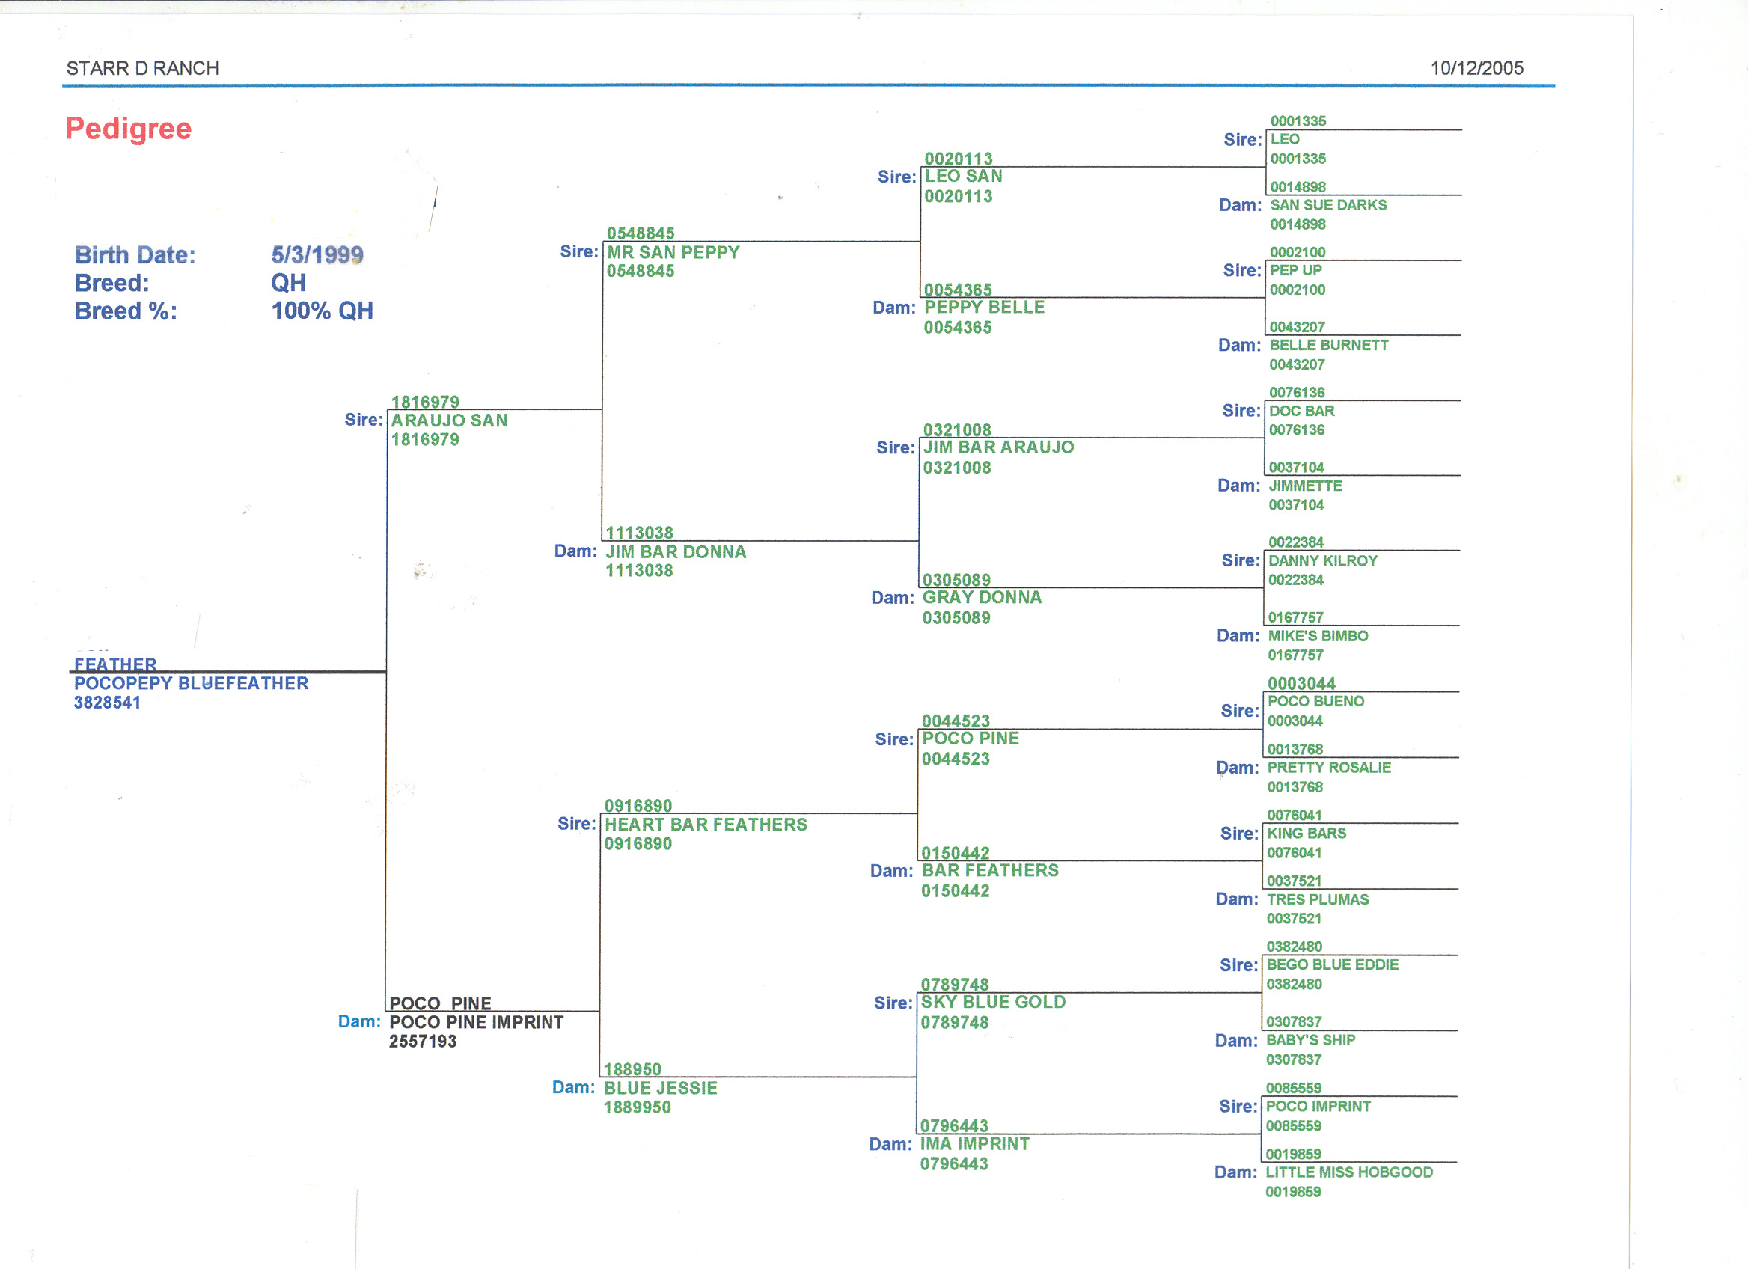Click the STARR D RANCH header text
The image size is (1748, 1269).
[x=143, y=69]
